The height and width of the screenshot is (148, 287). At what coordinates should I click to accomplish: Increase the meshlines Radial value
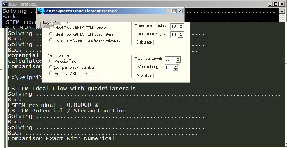181,25
